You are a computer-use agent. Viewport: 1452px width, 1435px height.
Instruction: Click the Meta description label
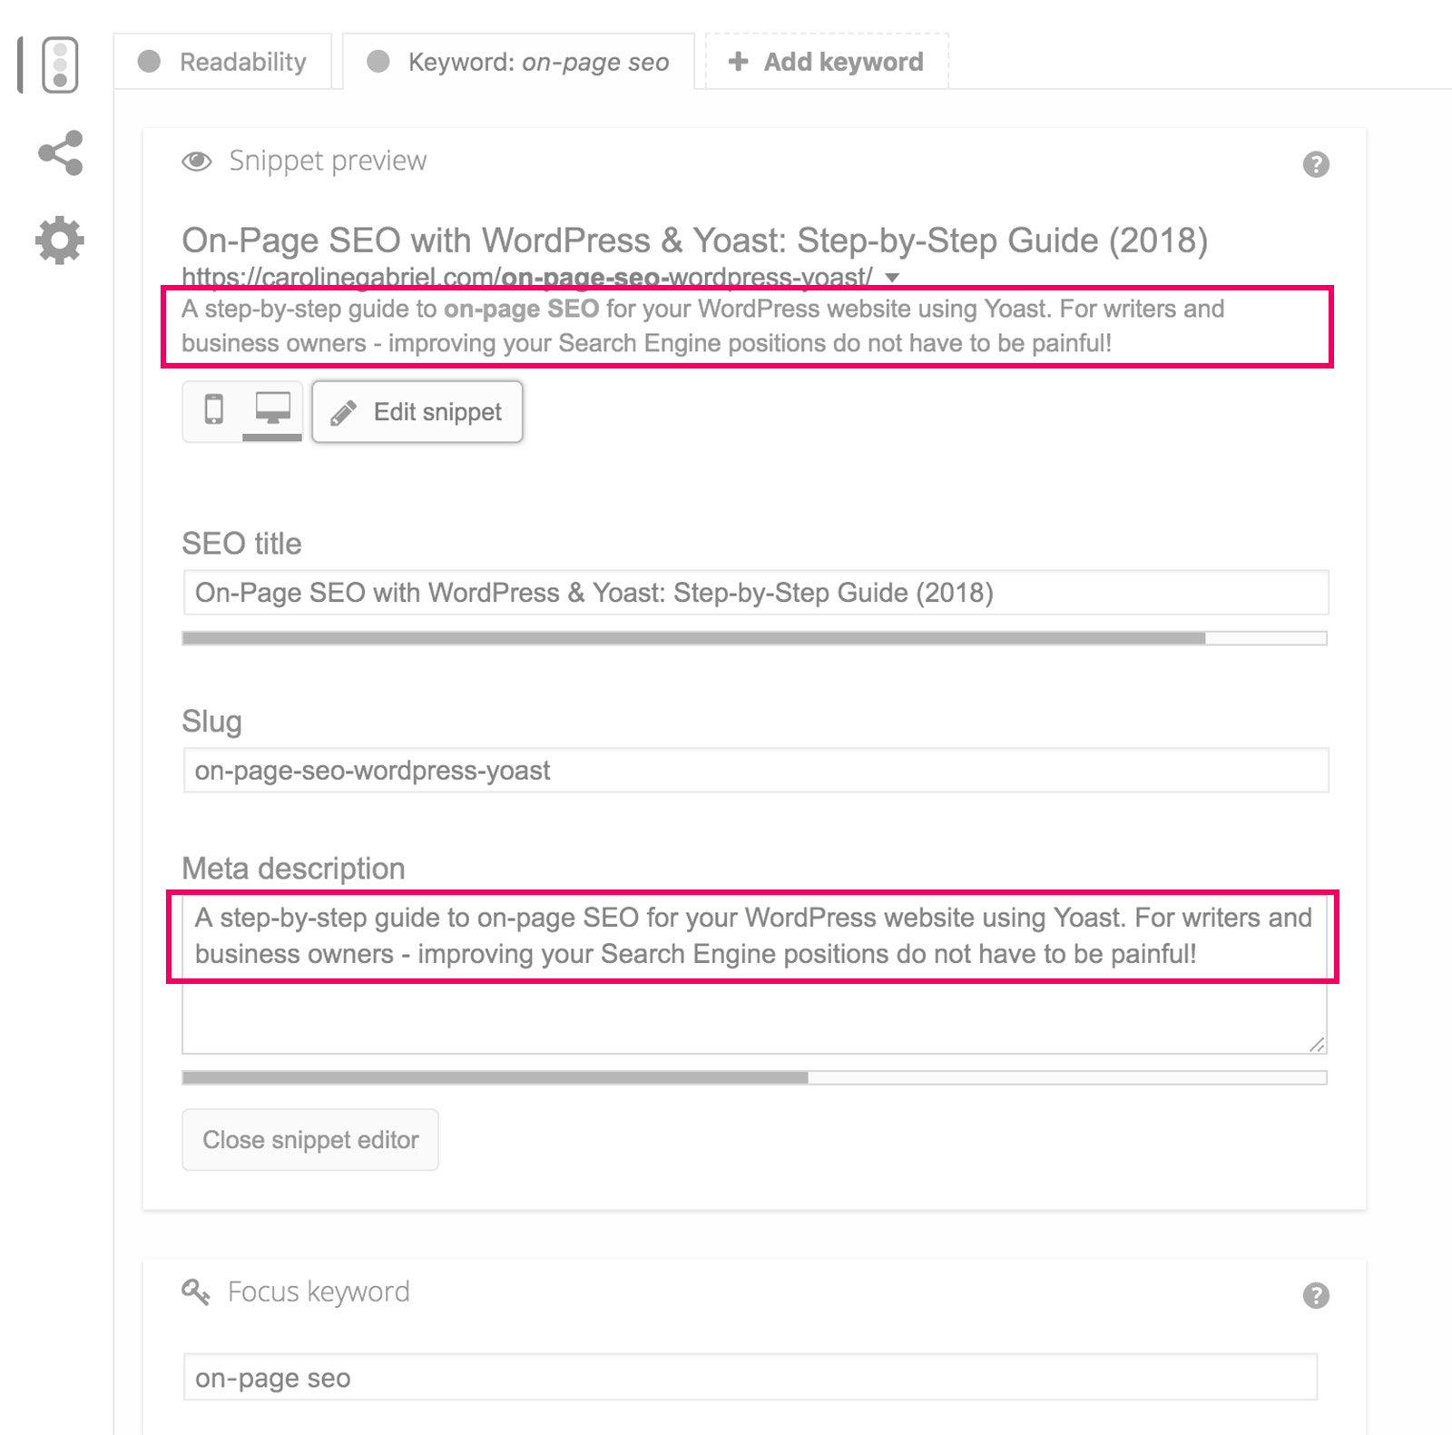(x=293, y=869)
